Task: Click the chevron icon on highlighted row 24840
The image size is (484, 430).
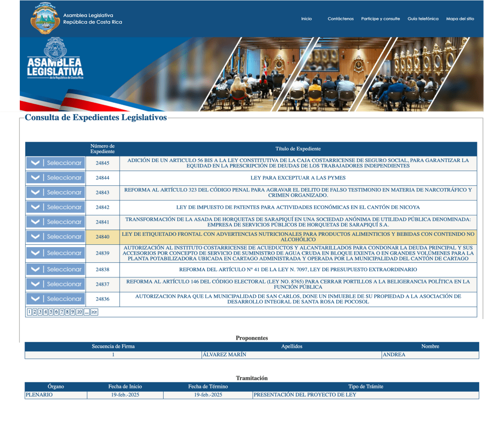Action: click(x=35, y=237)
